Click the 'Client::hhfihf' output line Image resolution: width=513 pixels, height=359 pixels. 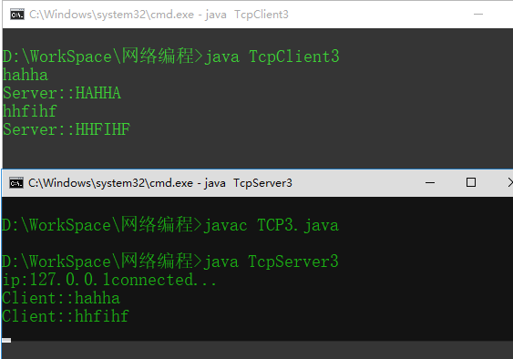(65, 316)
